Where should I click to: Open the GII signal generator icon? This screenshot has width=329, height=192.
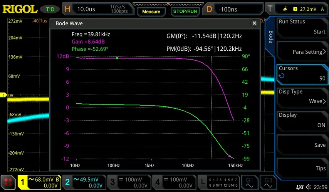tap(268, 182)
